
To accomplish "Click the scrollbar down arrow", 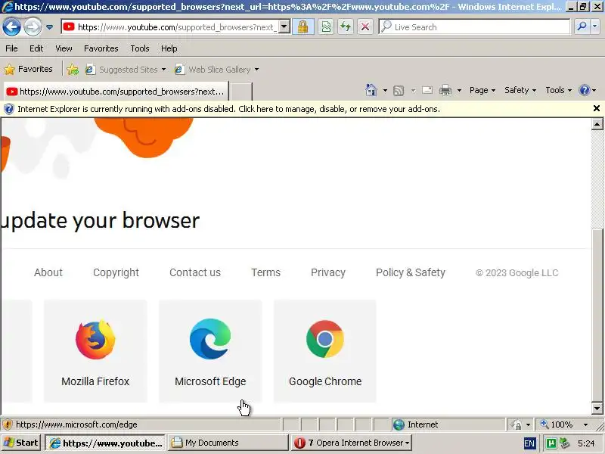I will (x=597, y=408).
